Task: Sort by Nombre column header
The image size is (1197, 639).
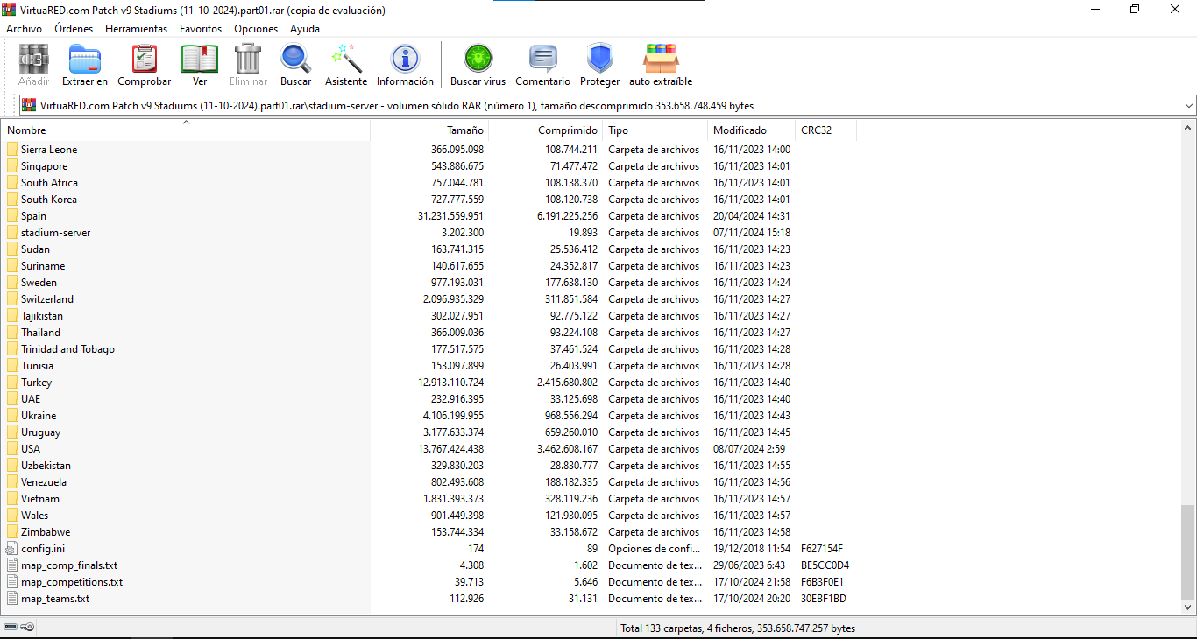Action: point(185,130)
